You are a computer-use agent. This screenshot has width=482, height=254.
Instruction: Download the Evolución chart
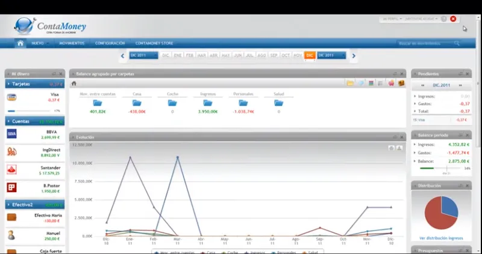[x=399, y=148]
